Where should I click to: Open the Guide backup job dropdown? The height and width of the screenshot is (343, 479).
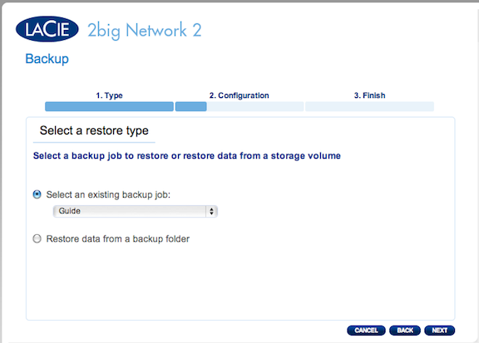(x=135, y=211)
